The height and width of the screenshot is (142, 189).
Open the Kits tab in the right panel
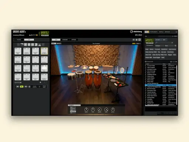pyautogui.click(x=147, y=32)
